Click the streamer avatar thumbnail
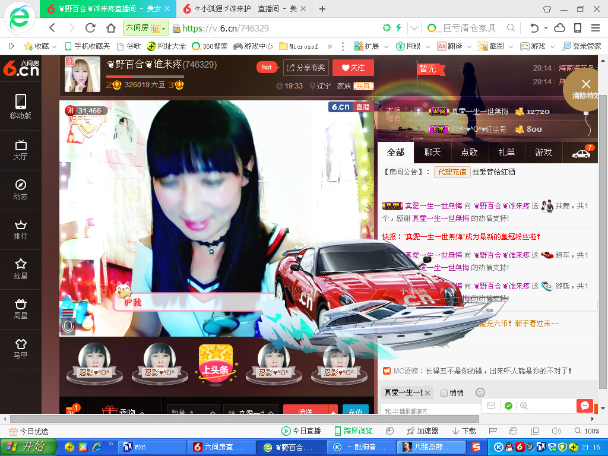This screenshot has width=608, height=456. 82,74
